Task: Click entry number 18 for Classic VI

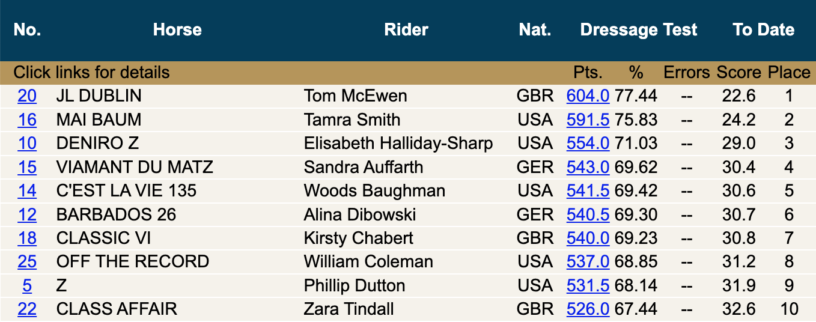Action: pyautogui.click(x=27, y=238)
